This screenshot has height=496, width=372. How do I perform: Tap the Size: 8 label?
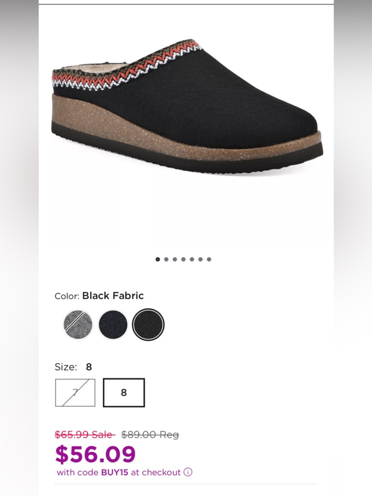(x=73, y=367)
